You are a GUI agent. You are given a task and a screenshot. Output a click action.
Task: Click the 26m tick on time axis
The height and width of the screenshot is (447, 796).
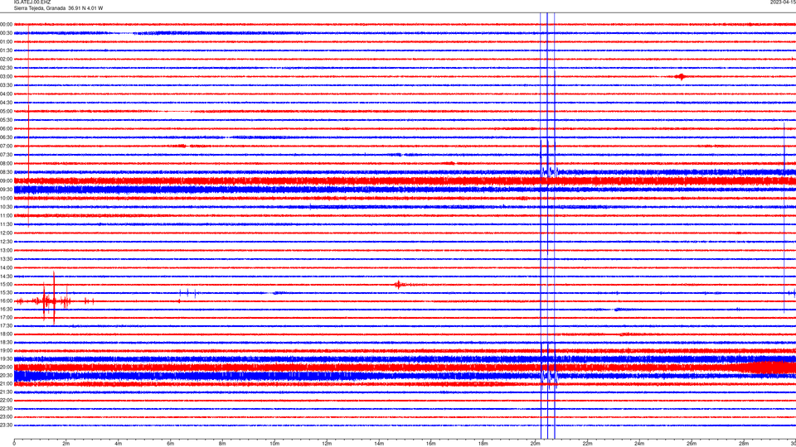[x=692, y=444]
